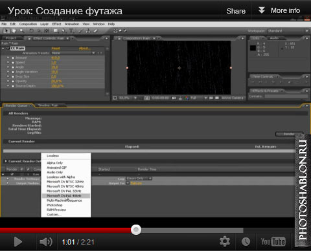Select the Type text tool
311x251 pixels.
(71, 31)
